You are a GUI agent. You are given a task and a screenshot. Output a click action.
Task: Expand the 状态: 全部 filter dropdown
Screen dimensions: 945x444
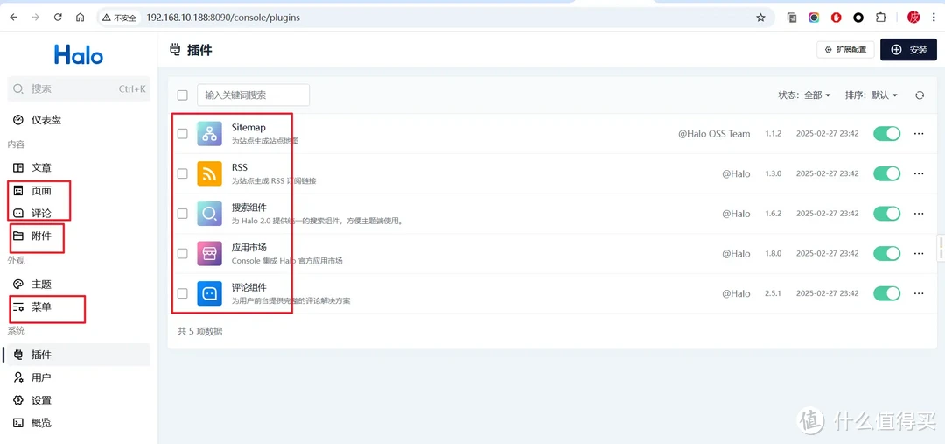tap(804, 95)
